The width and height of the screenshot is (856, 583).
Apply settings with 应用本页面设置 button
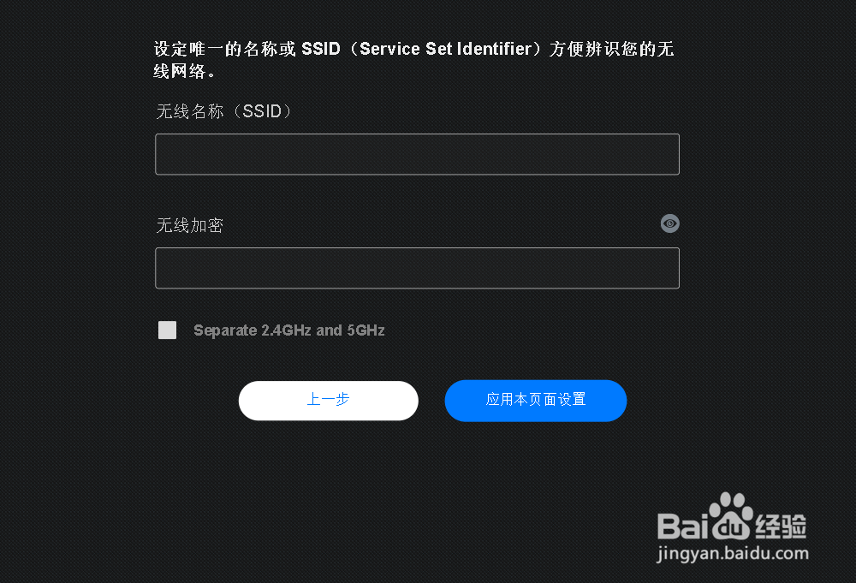536,401
